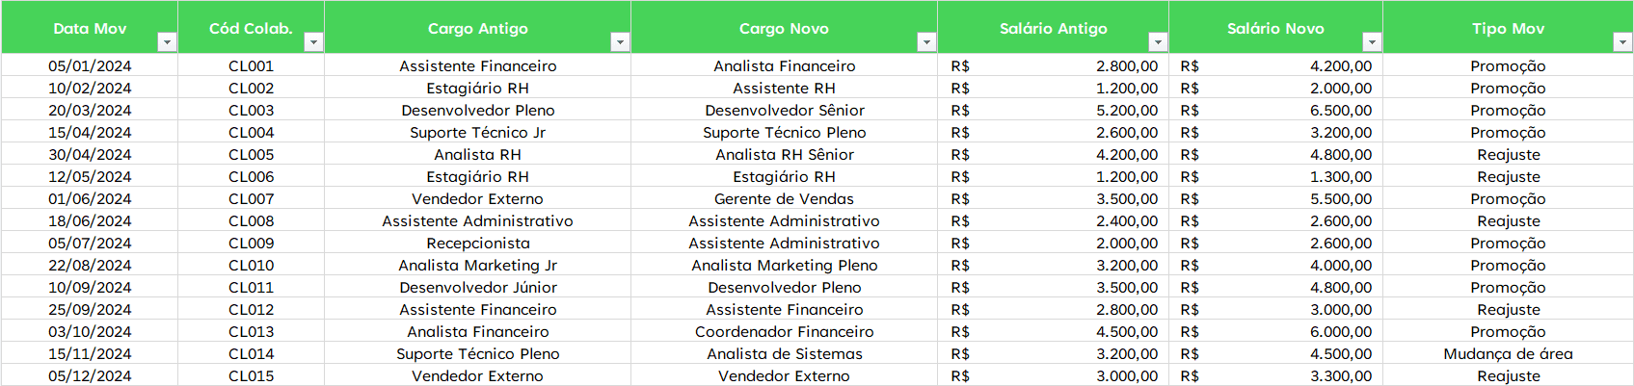Click collaborator code CL007
Image resolution: width=1634 pixels, height=386 pixels.
click(251, 199)
